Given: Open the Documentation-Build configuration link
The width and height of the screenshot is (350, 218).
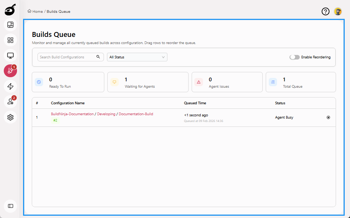Looking at the screenshot, I should coord(136,114).
